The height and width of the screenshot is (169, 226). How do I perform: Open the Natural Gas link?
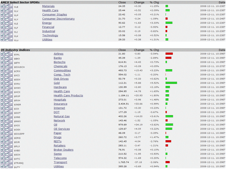62,116
